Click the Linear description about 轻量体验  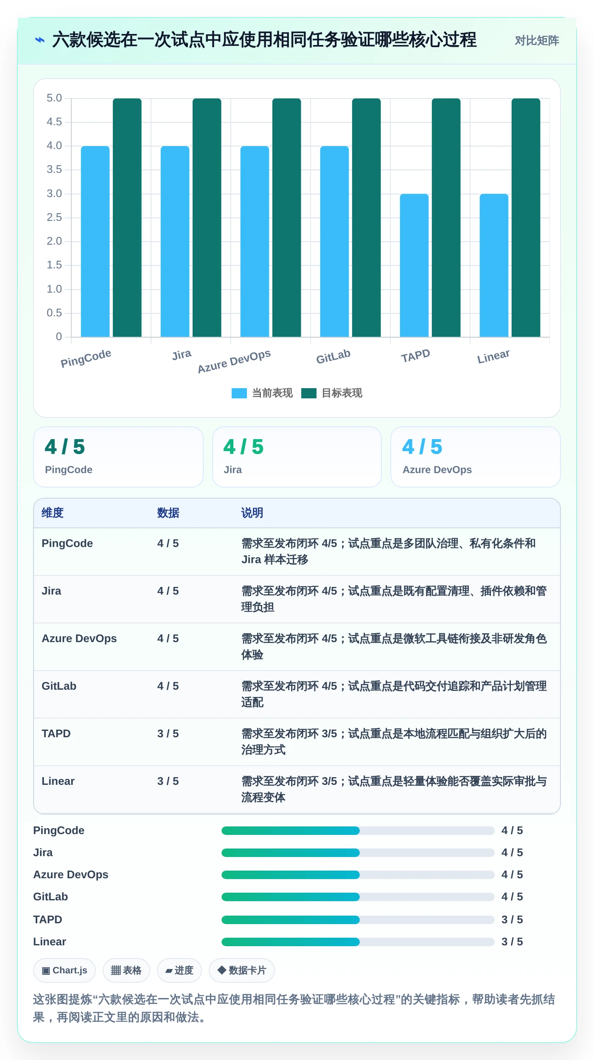pyautogui.click(x=394, y=789)
